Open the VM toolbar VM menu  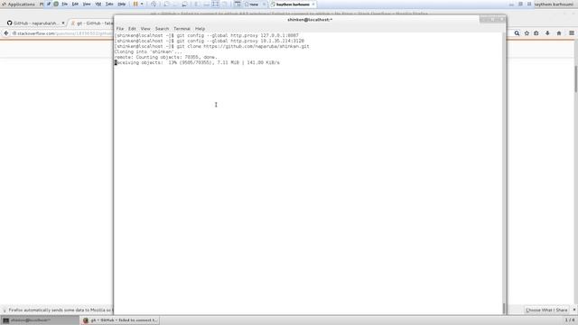(x=98, y=4)
